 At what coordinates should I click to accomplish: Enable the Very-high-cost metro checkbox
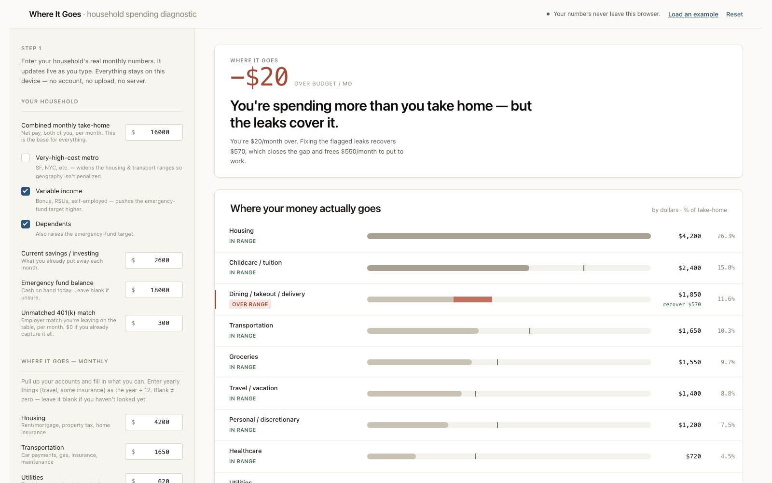26,158
